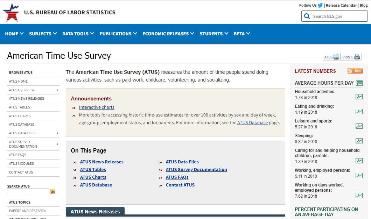Expand the STUDENTS navigation menu
Screen dimensions: 371x219
click(x=214, y=34)
